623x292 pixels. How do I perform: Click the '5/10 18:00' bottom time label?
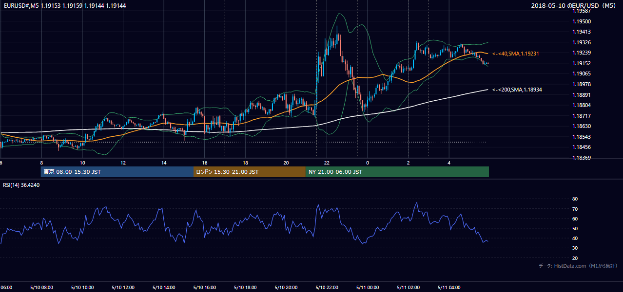pyautogui.click(x=245, y=288)
